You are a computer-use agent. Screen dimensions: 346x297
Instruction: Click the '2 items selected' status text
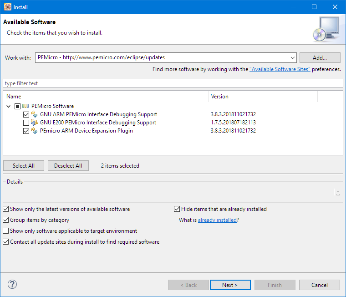(x=120, y=166)
